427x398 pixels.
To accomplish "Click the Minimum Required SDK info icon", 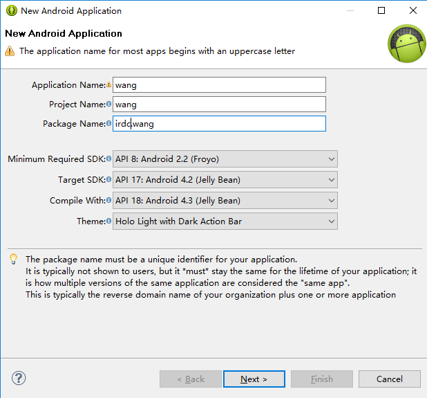I will (108, 159).
